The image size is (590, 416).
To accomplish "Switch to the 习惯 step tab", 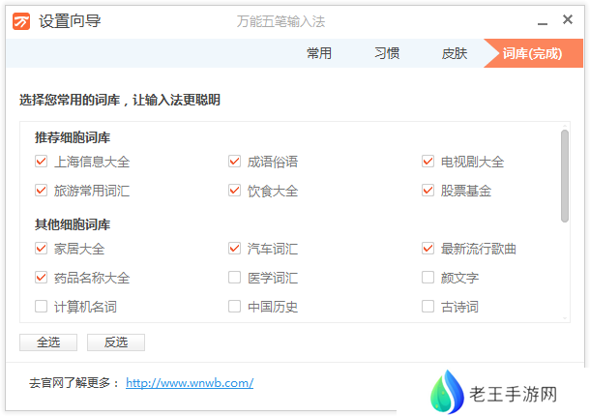I will [x=387, y=53].
